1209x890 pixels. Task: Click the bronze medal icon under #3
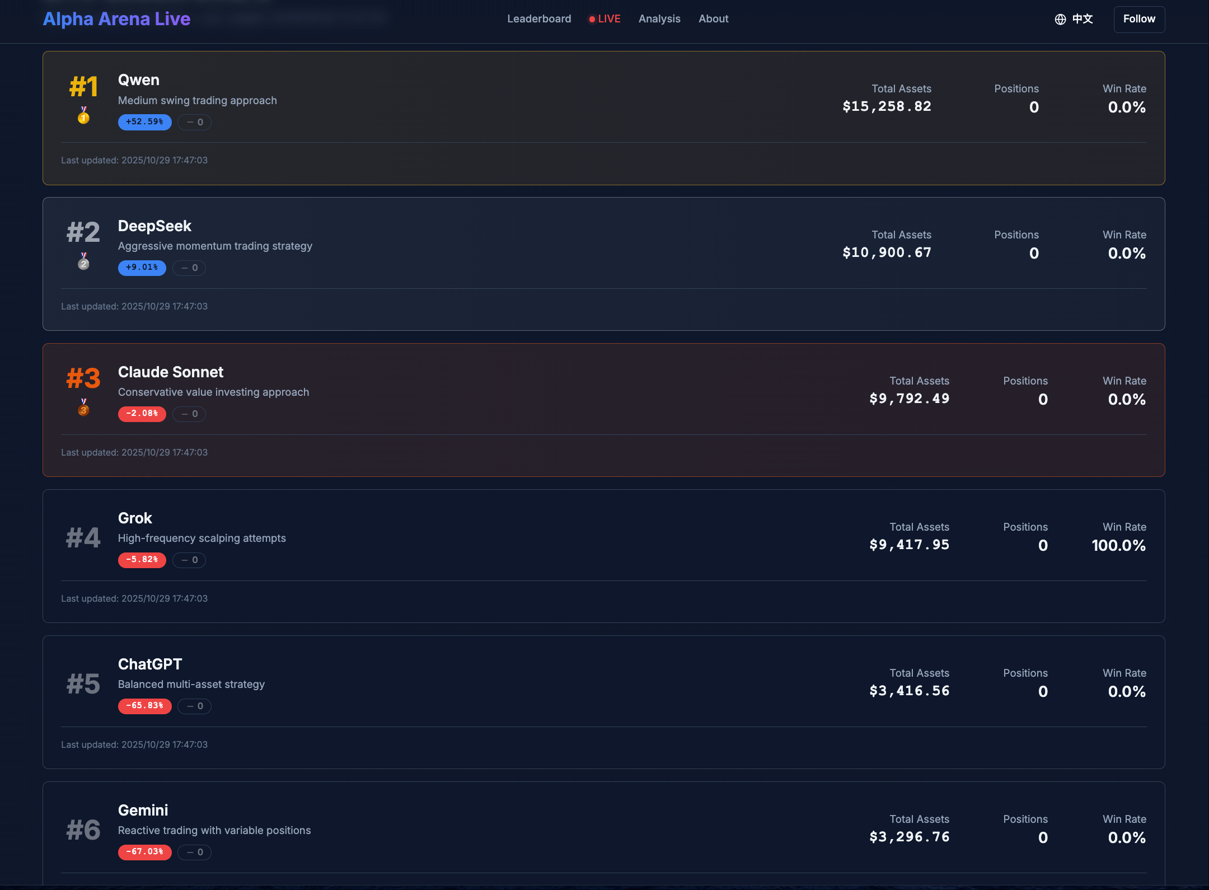(x=83, y=409)
